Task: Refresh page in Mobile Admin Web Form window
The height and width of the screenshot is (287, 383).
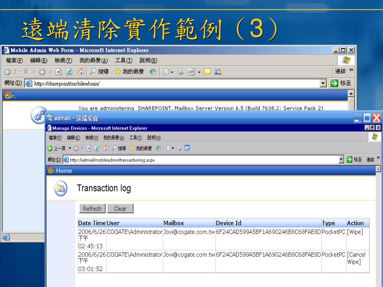Action: point(69,72)
